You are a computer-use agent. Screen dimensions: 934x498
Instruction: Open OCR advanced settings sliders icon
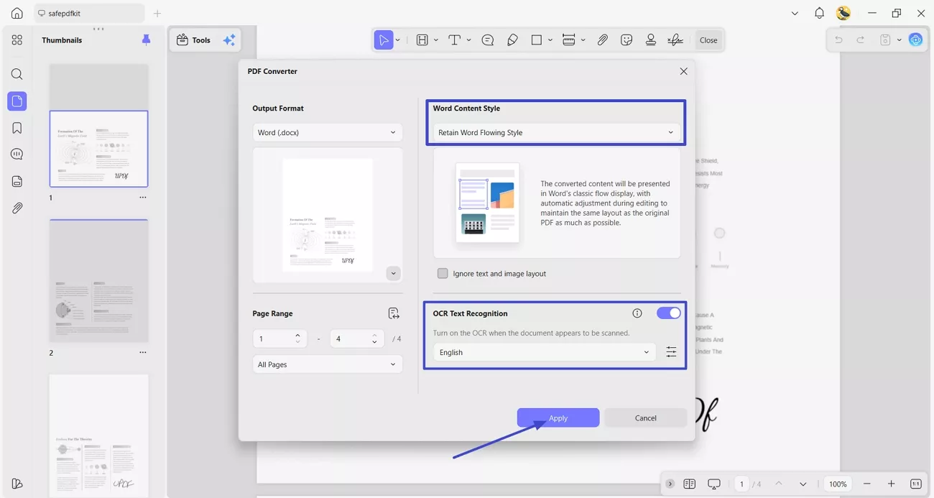(671, 352)
